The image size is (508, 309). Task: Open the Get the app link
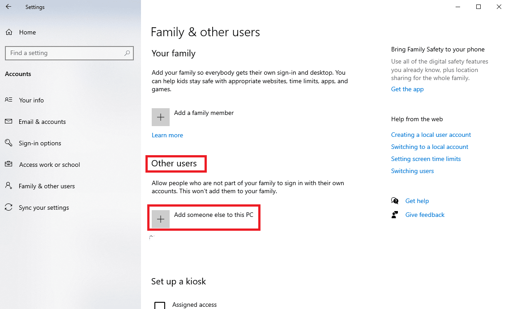click(x=407, y=89)
